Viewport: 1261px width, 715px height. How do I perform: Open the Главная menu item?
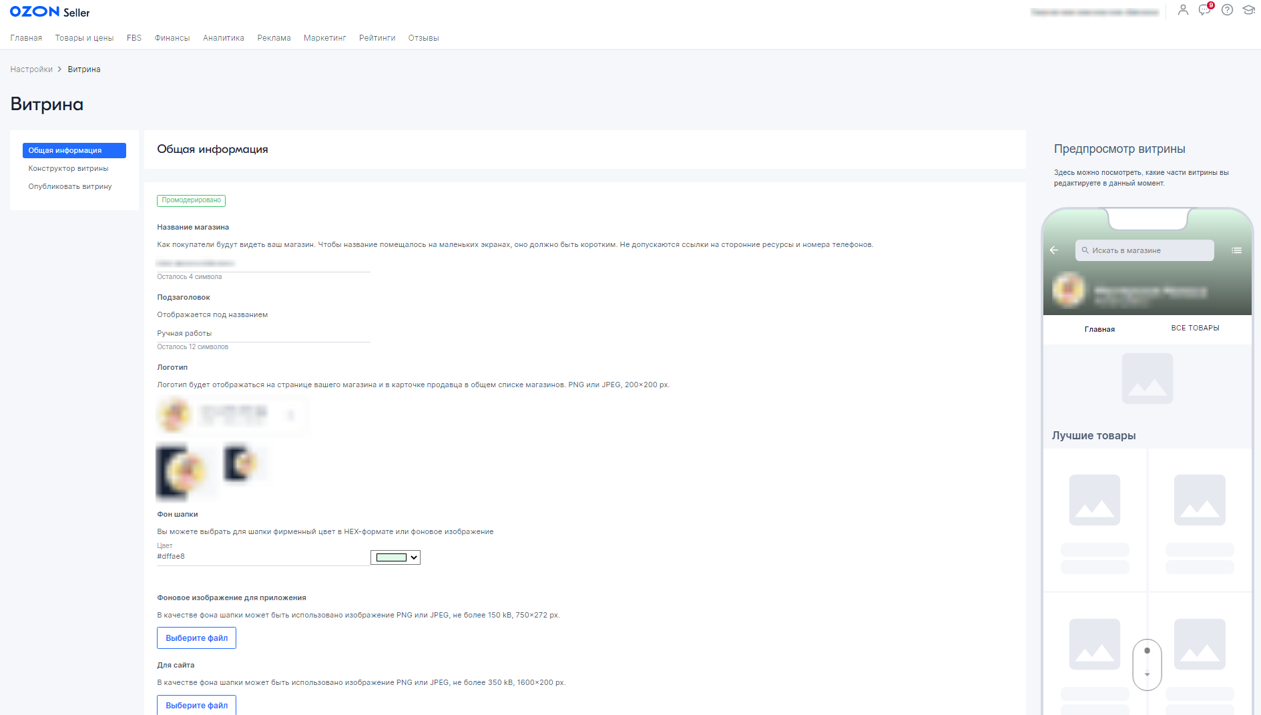coord(26,38)
